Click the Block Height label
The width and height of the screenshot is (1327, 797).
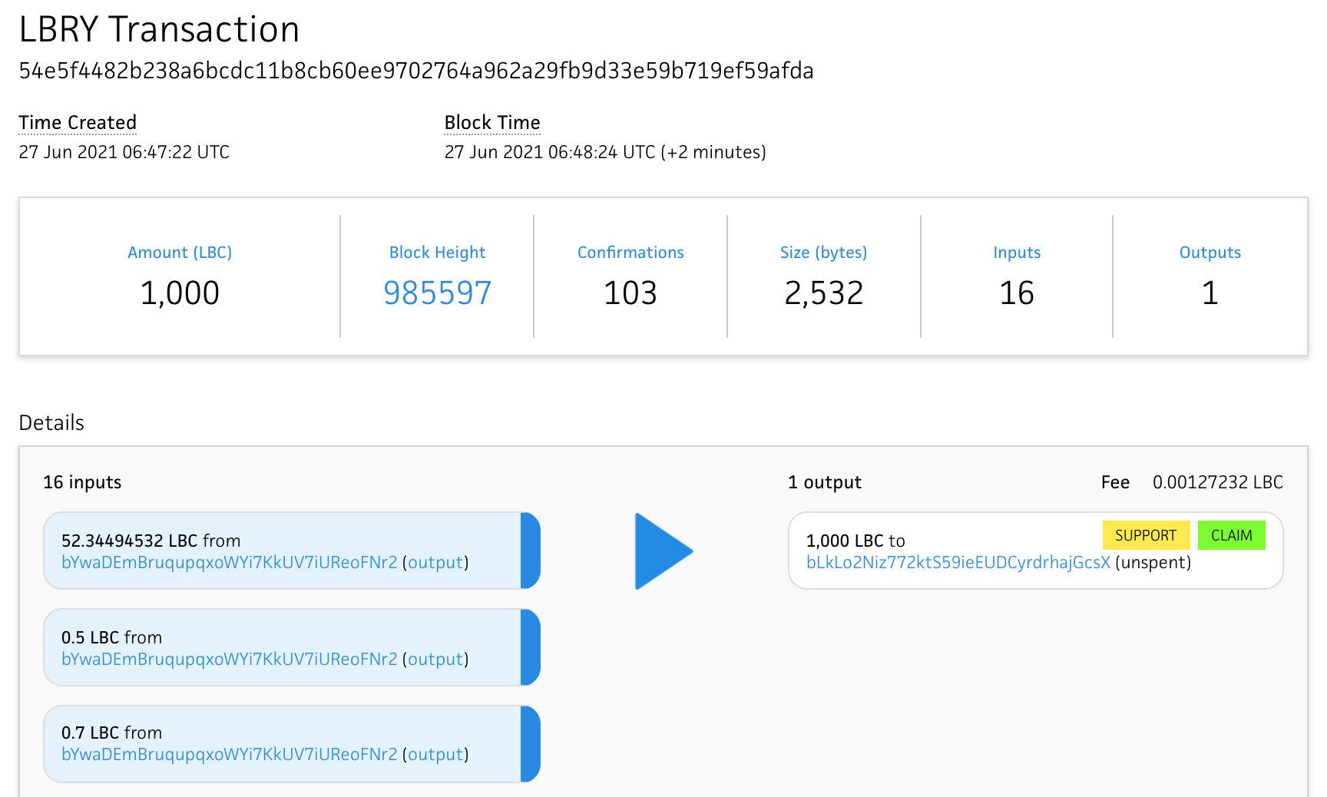pos(437,252)
